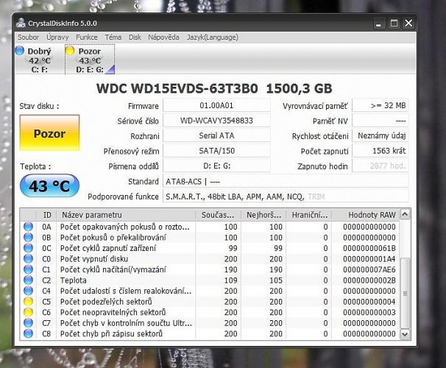Screen dimensions: 446x368
Task: Click the blue status orb next to Dobrý
Action: [x=20, y=51]
